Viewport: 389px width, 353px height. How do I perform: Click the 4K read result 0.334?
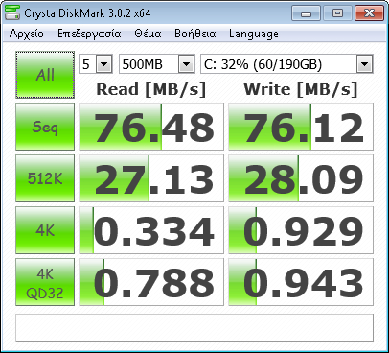tap(151, 230)
